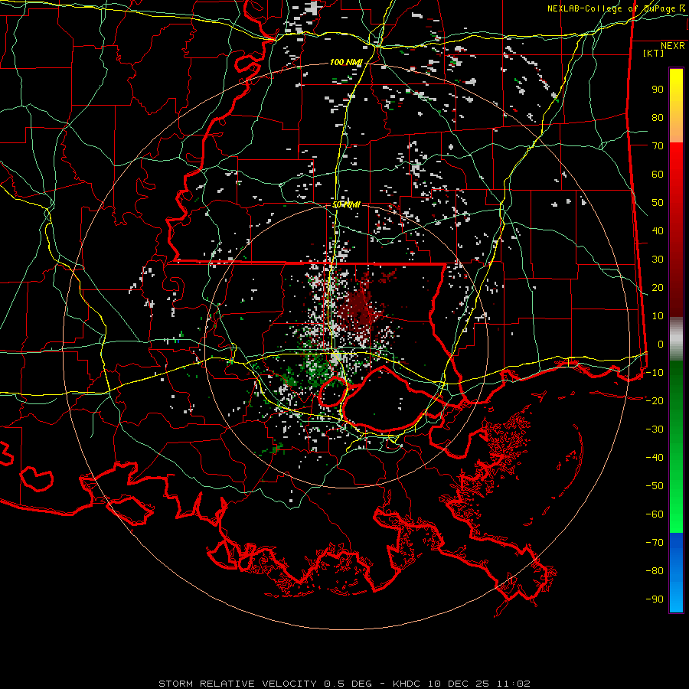Viewport: 689px width, 689px height.
Task: Click the 50 value on the velocity scale
Action: click(658, 203)
